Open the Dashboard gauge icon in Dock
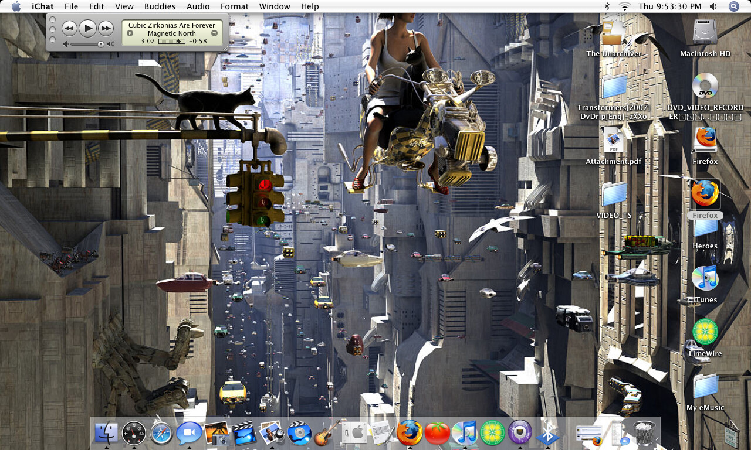The height and width of the screenshot is (450, 751). tap(134, 433)
